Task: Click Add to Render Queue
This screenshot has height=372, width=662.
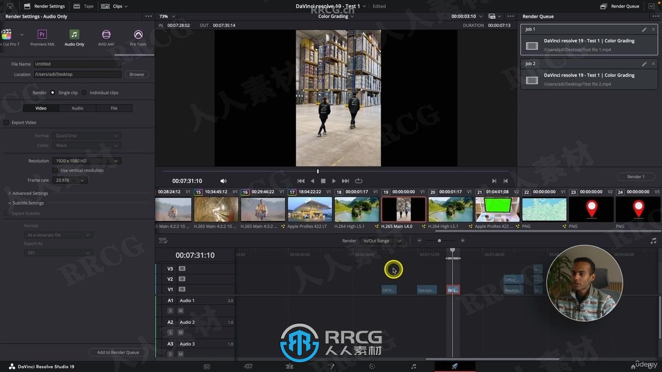Action: (118, 352)
